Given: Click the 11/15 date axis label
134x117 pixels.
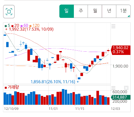Looking at the screenshot, I should pyautogui.click(x=80, y=109).
